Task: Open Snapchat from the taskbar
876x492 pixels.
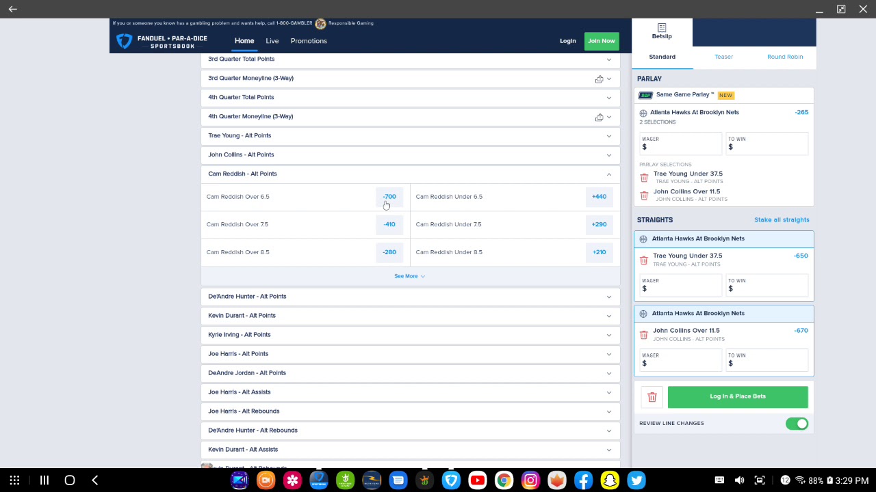Action: point(610,480)
